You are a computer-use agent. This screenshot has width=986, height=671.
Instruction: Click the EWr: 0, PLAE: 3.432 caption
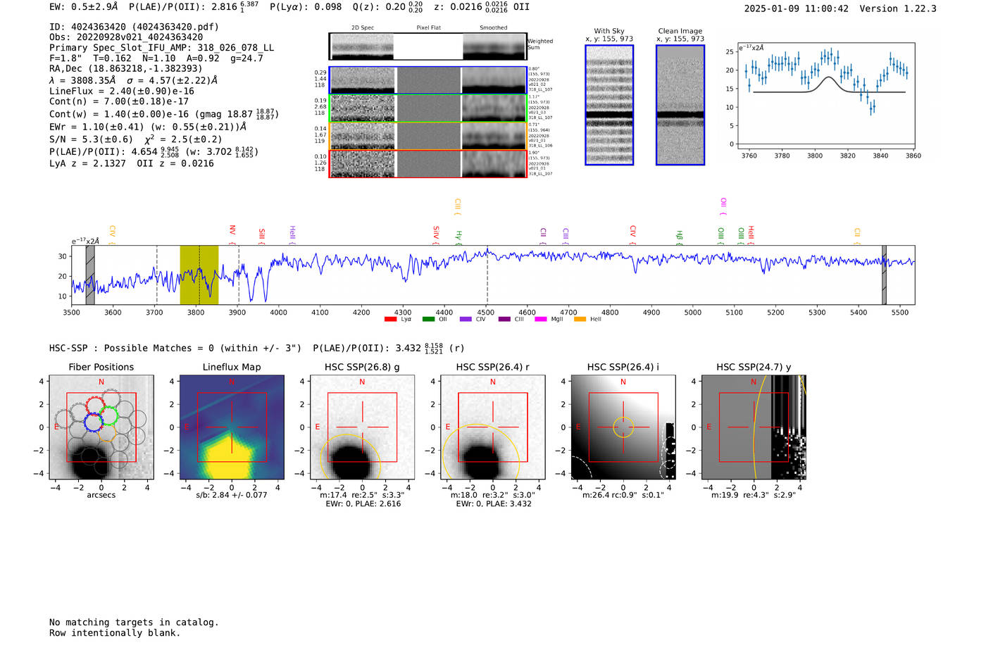[x=493, y=504]
